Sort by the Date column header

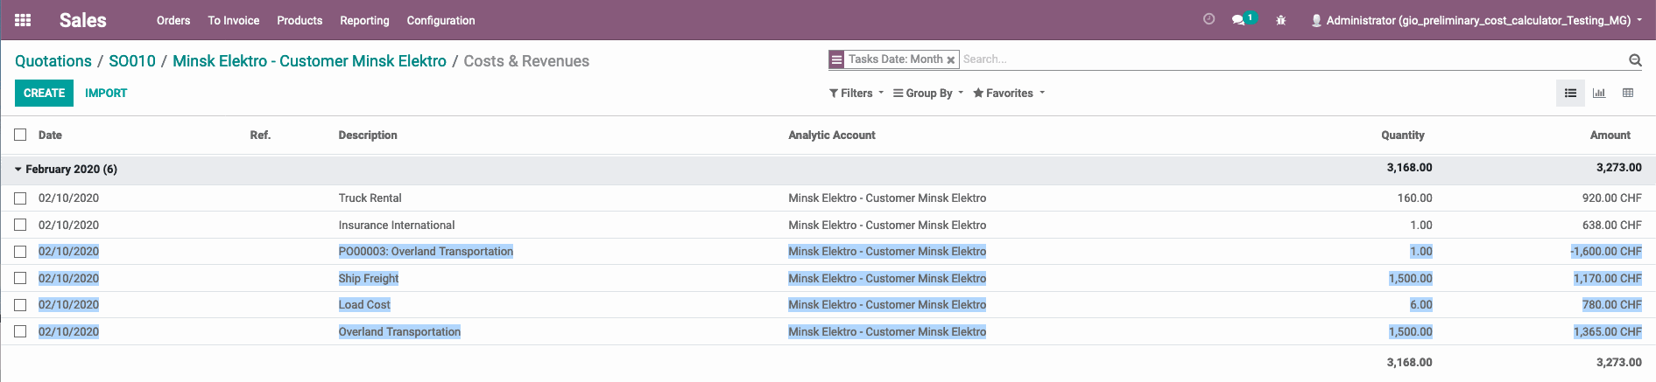point(50,135)
